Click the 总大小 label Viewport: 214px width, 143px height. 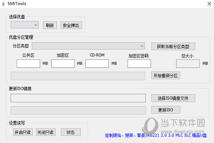[187, 56]
